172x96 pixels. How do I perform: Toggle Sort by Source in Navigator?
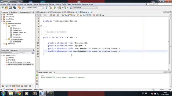[30, 86]
